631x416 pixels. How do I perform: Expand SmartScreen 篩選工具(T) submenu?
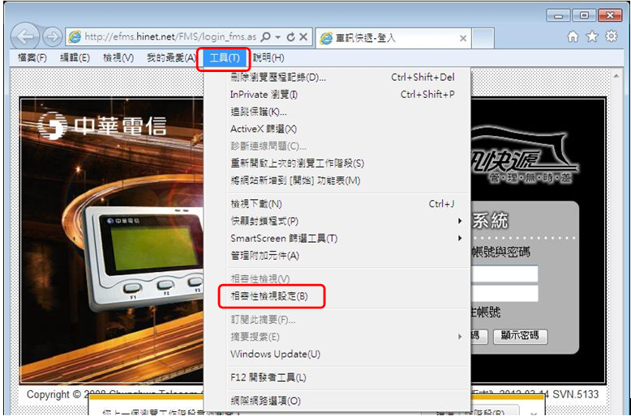337,239
